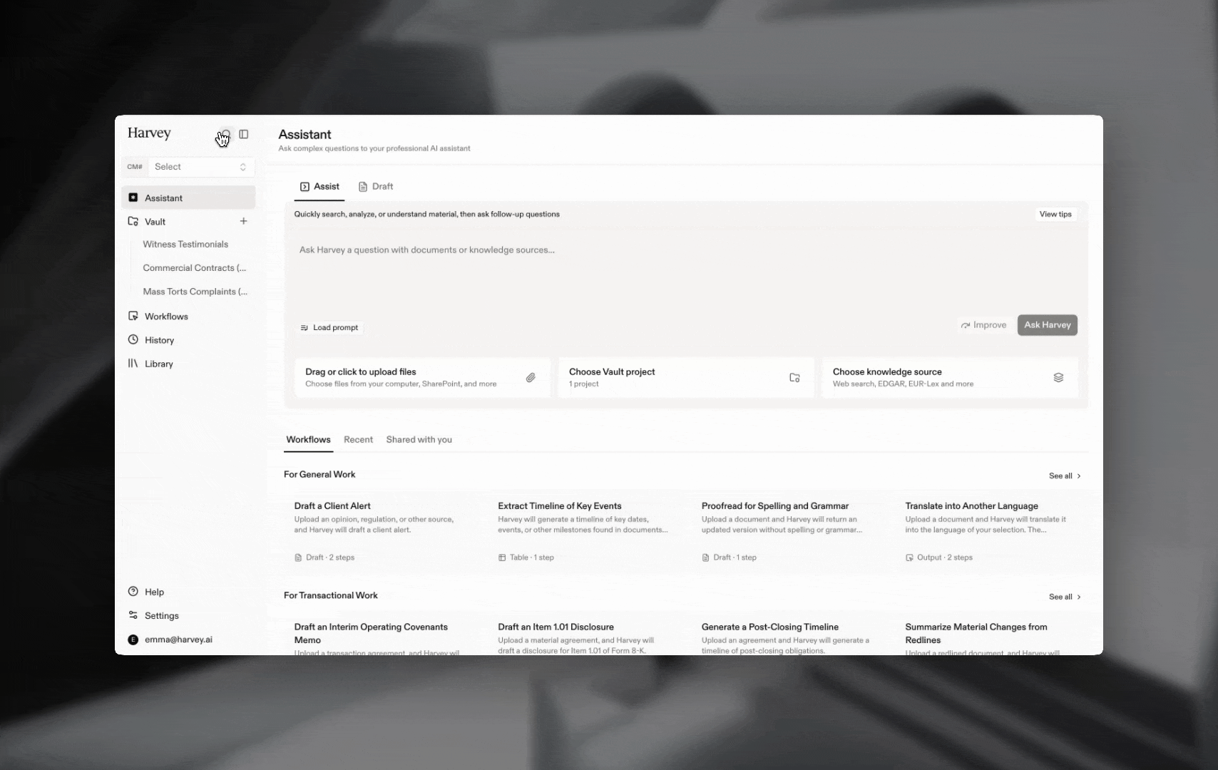Click the Settings sliders icon
Screen dimensions: 1218x770
[x=133, y=615]
